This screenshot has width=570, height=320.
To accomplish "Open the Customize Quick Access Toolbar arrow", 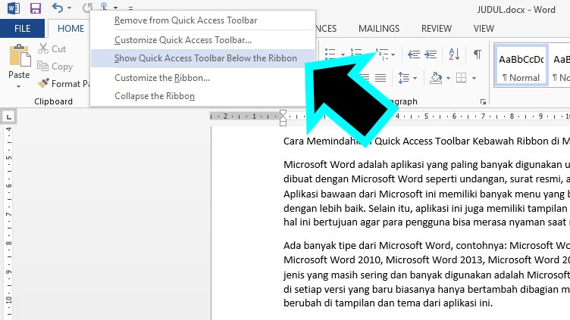I will click(130, 8).
